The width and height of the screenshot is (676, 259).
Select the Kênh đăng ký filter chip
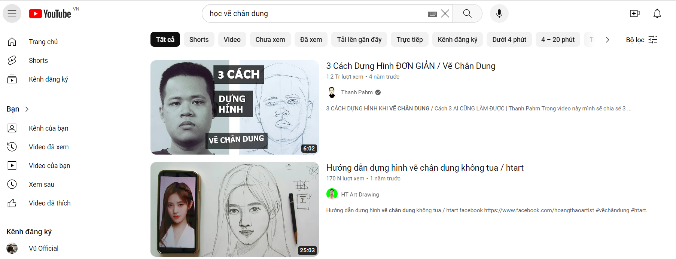tap(457, 39)
